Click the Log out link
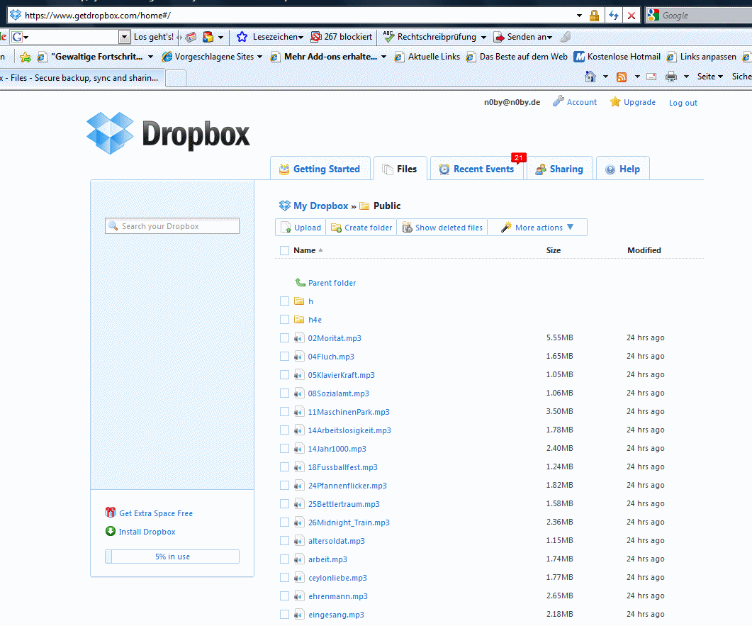Viewport: 752px width, 626px height. tap(683, 103)
